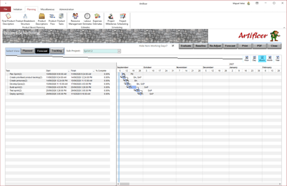Open the Finish column filter dropdown
This screenshot has height=186, width=287.
[x=93, y=71]
